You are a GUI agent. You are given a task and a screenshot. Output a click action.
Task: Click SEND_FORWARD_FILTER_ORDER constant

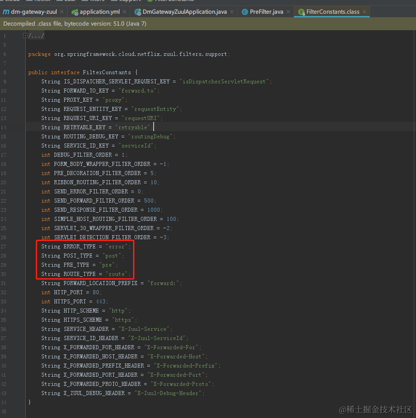[94, 201]
